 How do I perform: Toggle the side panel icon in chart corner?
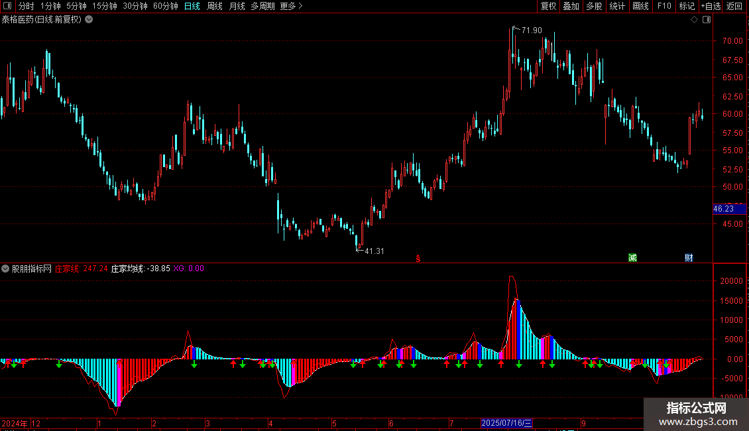707,20
